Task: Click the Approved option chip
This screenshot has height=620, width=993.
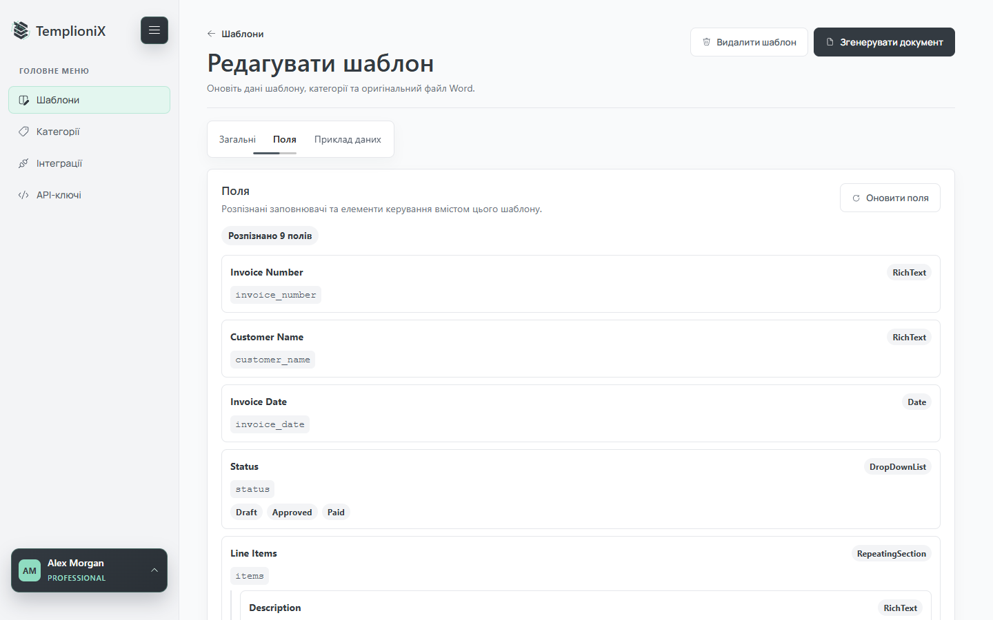Action: (x=292, y=513)
